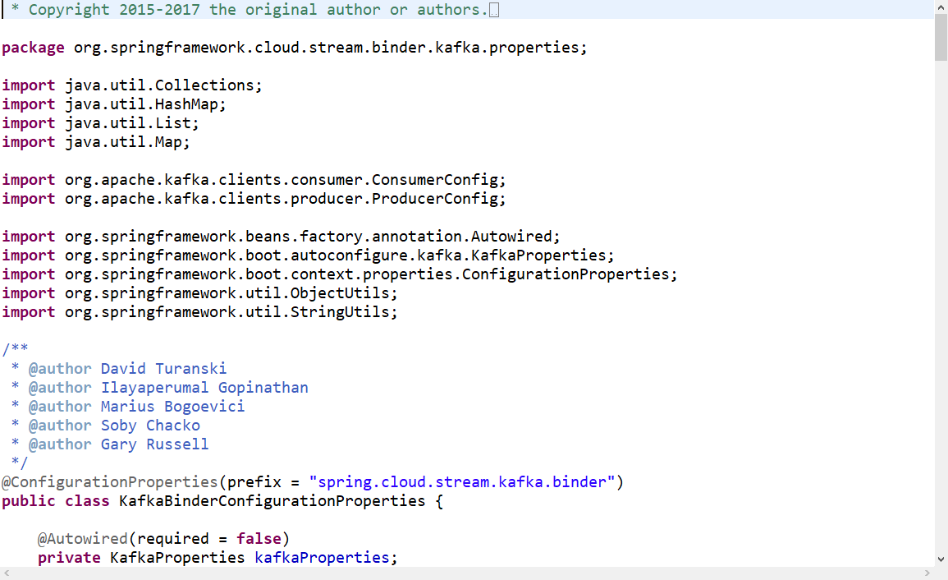Click the small box symbol after authors

click(492, 9)
